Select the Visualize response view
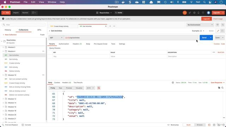The height and width of the screenshot is (127, 226). coord(79,88)
